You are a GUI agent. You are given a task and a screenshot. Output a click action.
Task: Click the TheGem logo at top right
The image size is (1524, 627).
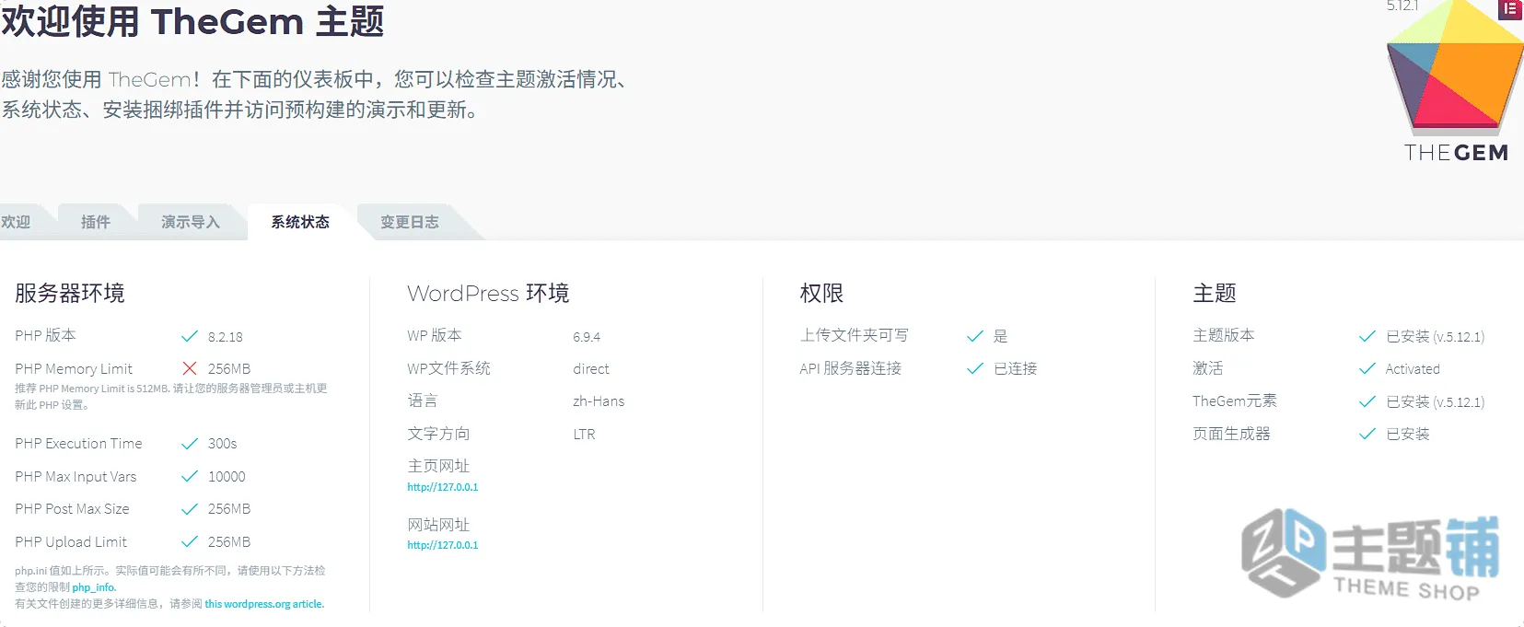click(1456, 83)
